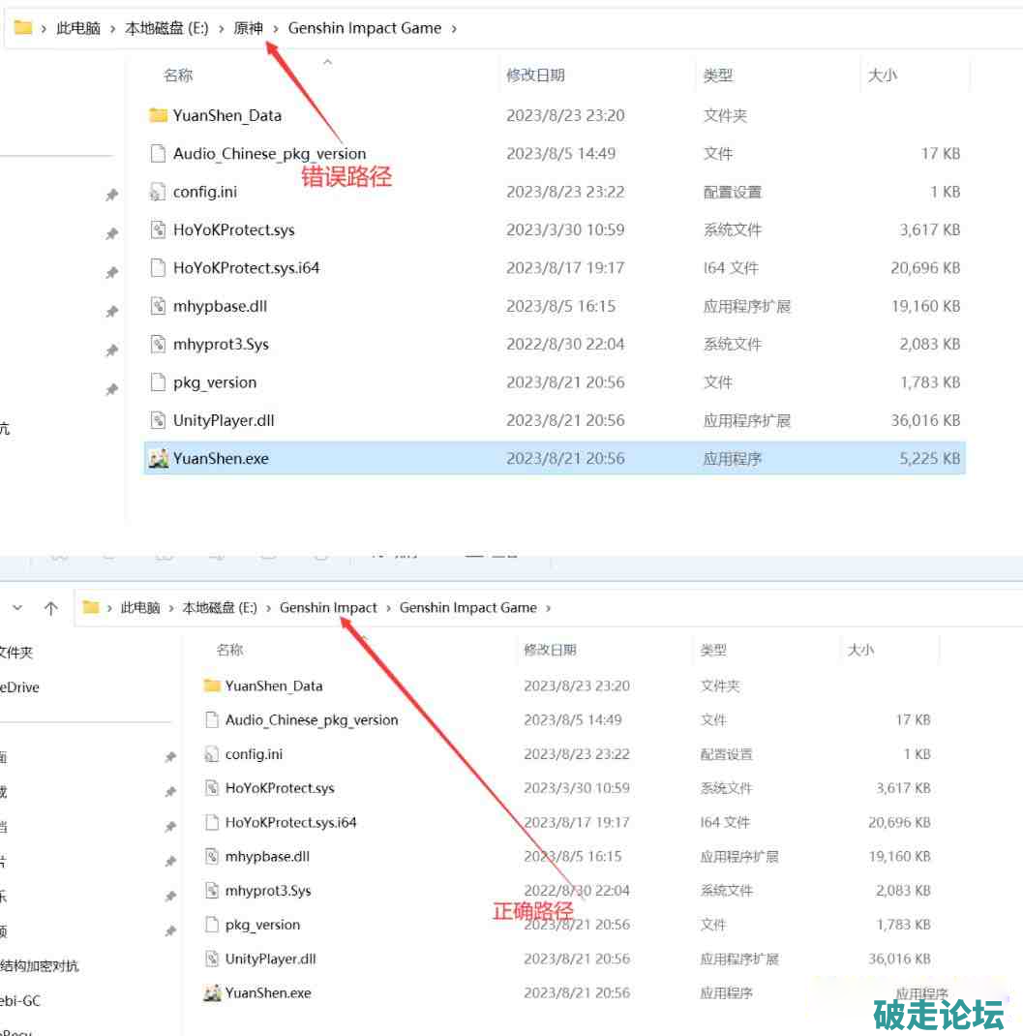Screen dimensions: 1023x1036
Task: Open the recent locations dropdown beside the up arrow
Action: [17, 608]
